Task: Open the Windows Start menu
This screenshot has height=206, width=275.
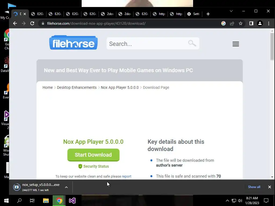Action: pos(6,201)
